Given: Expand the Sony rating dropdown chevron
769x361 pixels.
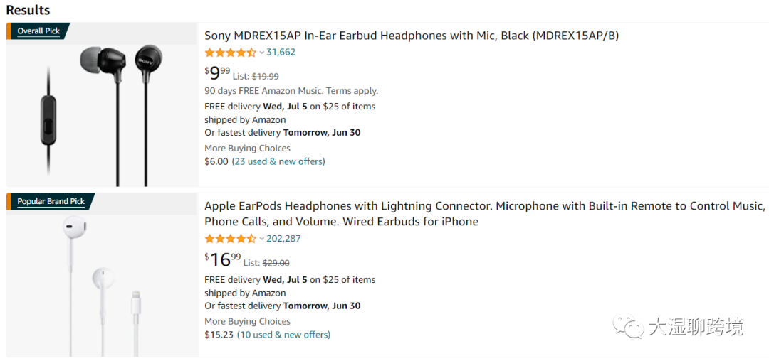Looking at the screenshot, I should (261, 53).
